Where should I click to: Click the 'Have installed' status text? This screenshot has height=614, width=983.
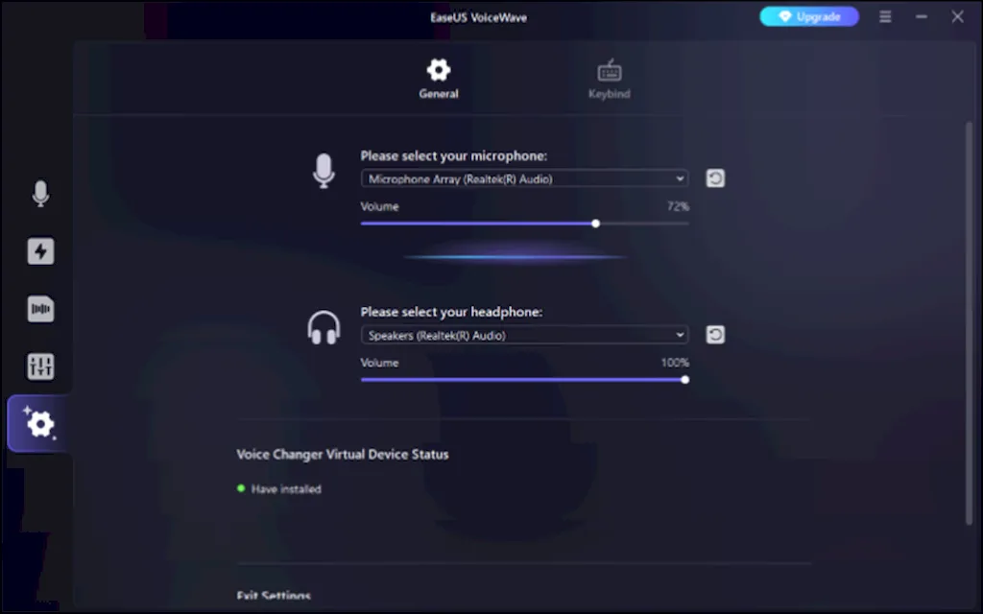(x=286, y=489)
